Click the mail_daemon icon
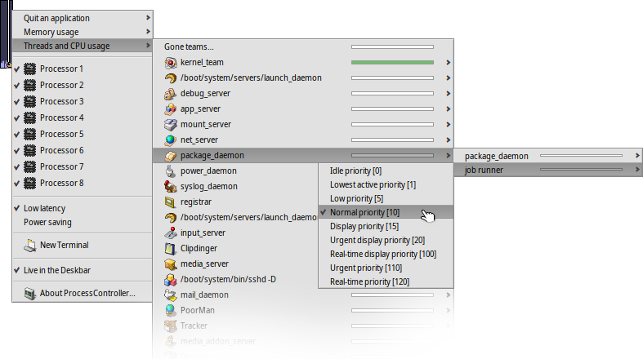The height and width of the screenshot is (359, 643). tap(170, 295)
